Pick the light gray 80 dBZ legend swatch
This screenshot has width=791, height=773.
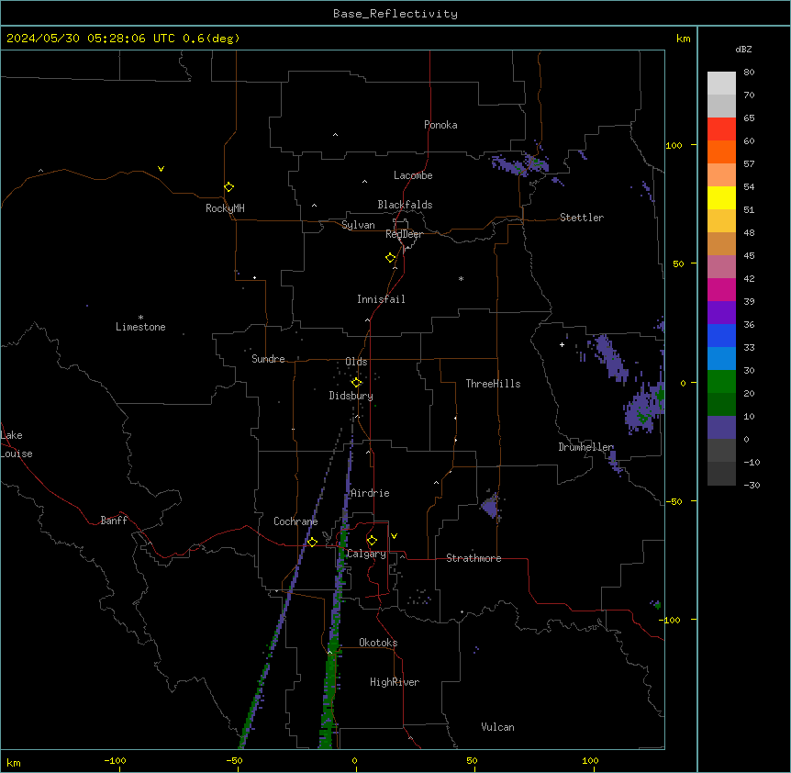[x=721, y=83]
